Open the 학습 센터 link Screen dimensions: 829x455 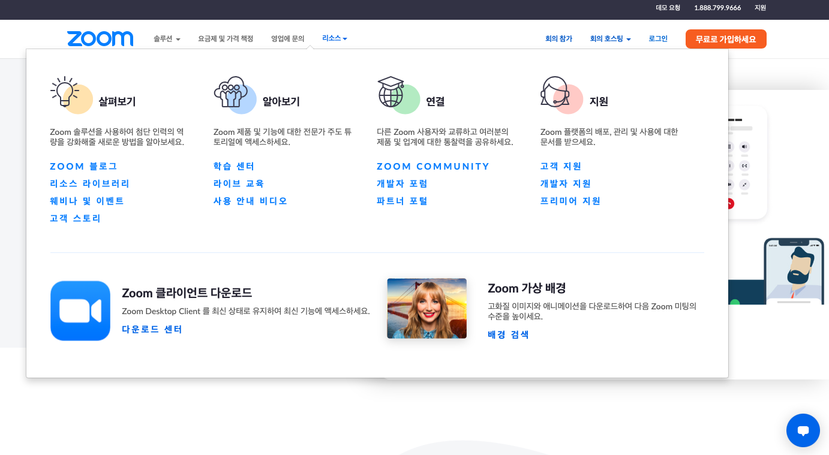(x=235, y=166)
